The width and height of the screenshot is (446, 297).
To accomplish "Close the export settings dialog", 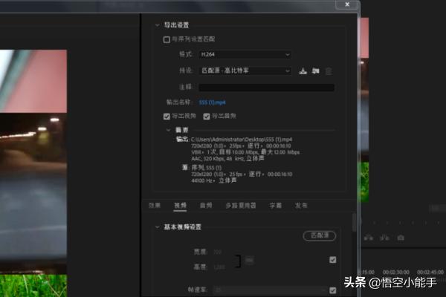I will click(x=346, y=4).
